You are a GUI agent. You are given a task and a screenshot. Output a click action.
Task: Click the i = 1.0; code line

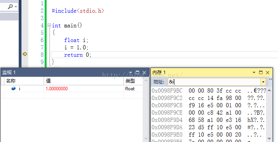click(76, 47)
